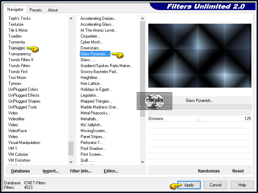258x193 pixels.
Task: Select the Videofilter category
Action: pos(16,119)
